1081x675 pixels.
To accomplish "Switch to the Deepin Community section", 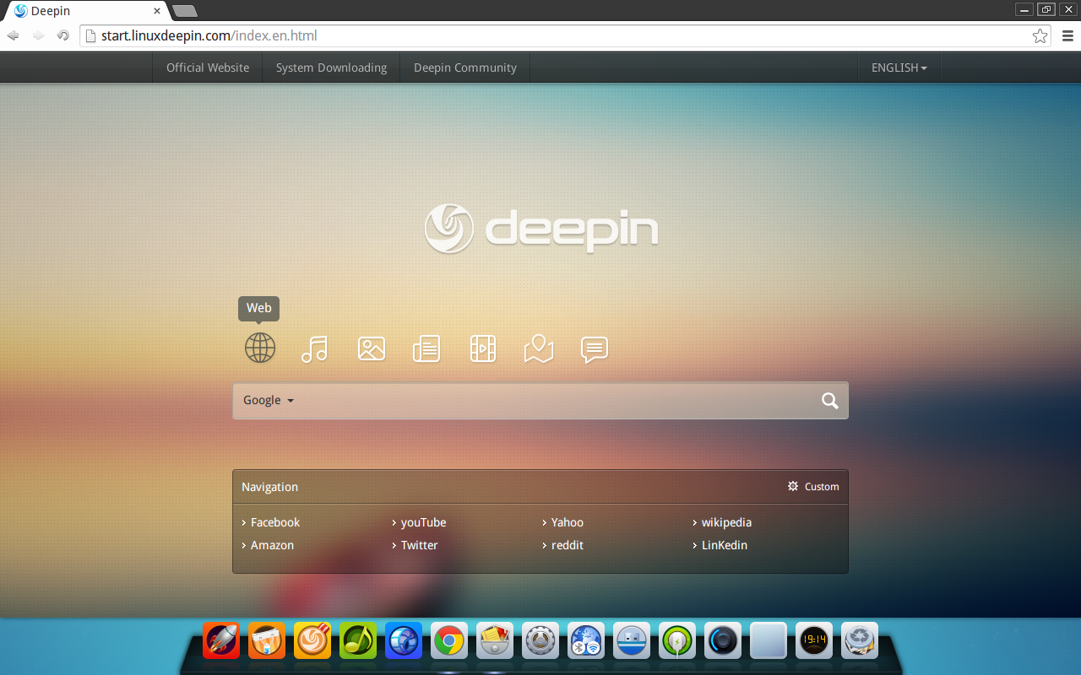I will click(x=464, y=67).
